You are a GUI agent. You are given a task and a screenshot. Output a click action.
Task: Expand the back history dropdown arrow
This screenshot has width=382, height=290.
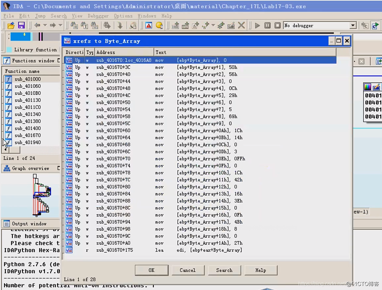pos(45,25)
